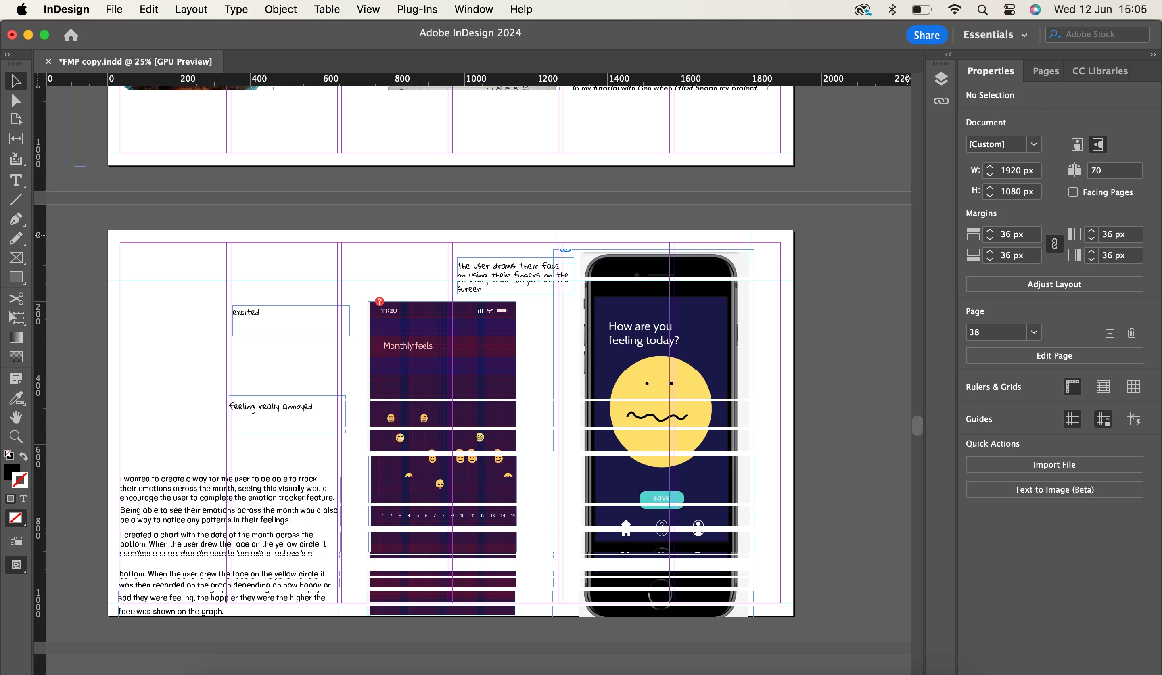
Task: Toggle the margins link chain
Action: (x=1054, y=245)
